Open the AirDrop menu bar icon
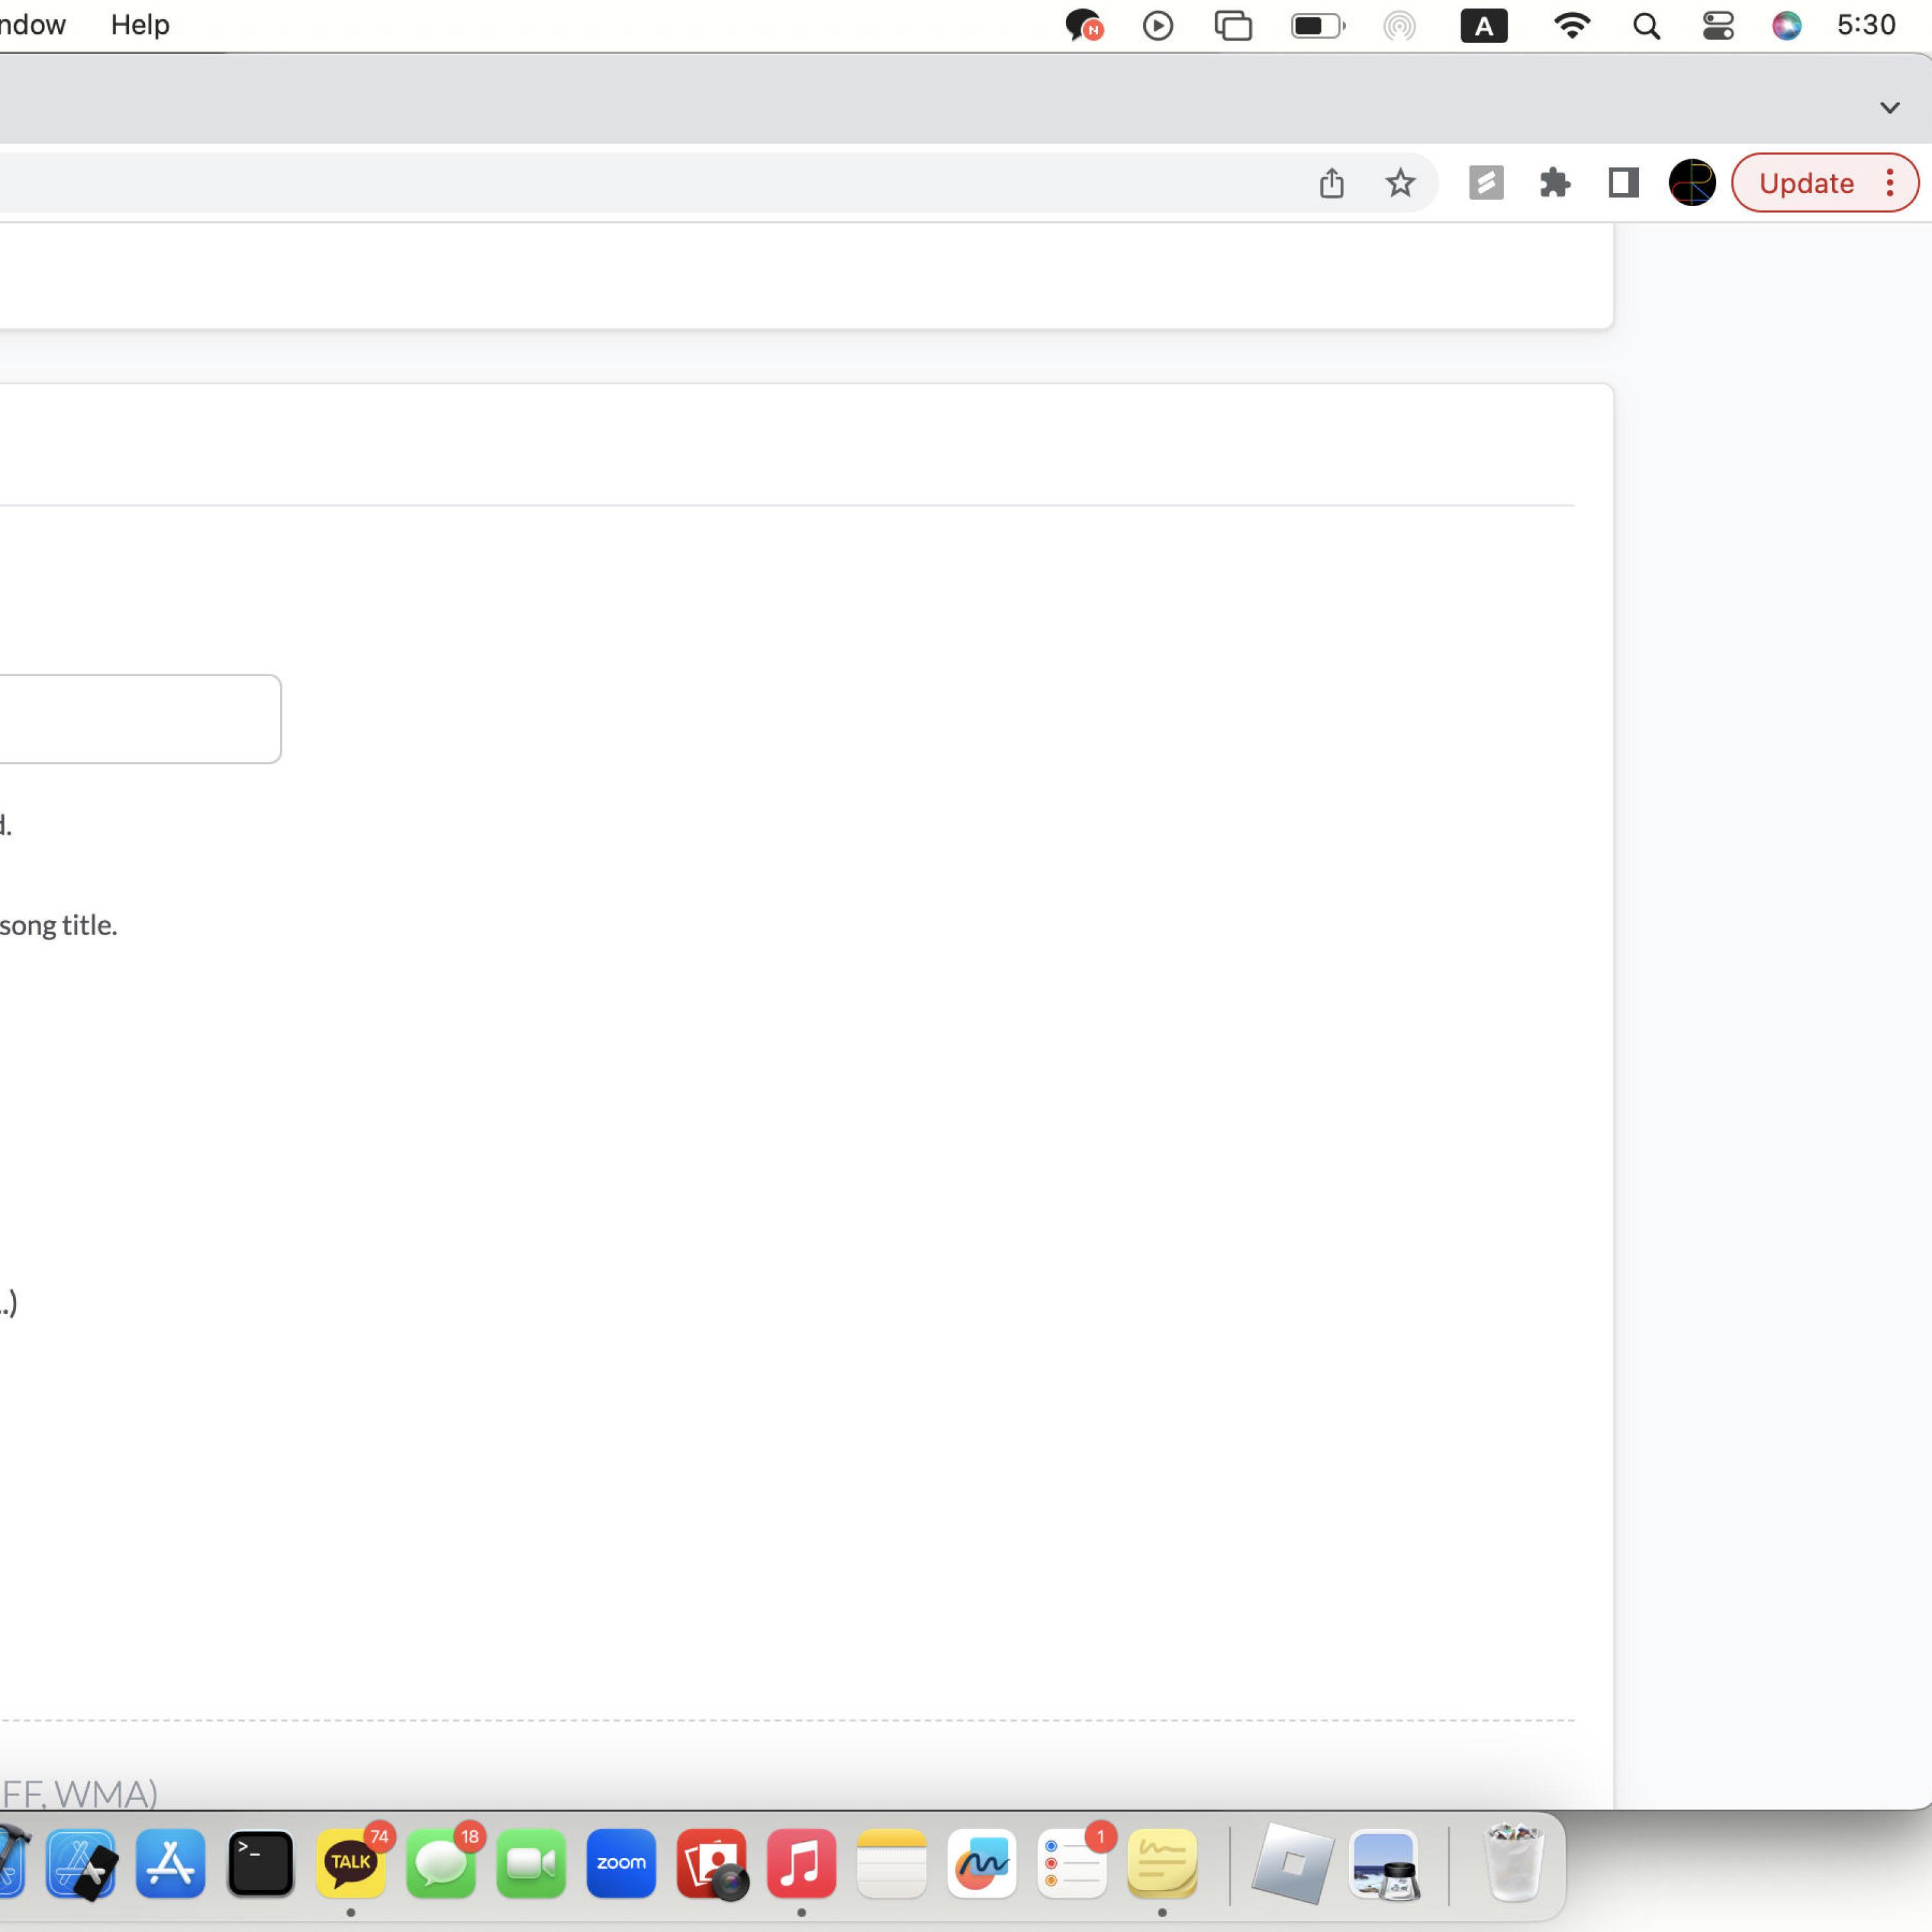 pyautogui.click(x=1399, y=25)
